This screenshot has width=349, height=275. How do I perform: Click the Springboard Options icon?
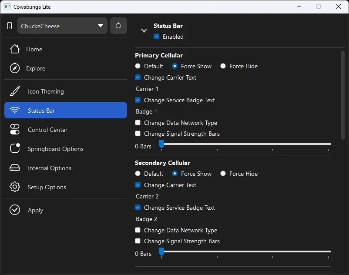[x=15, y=149]
